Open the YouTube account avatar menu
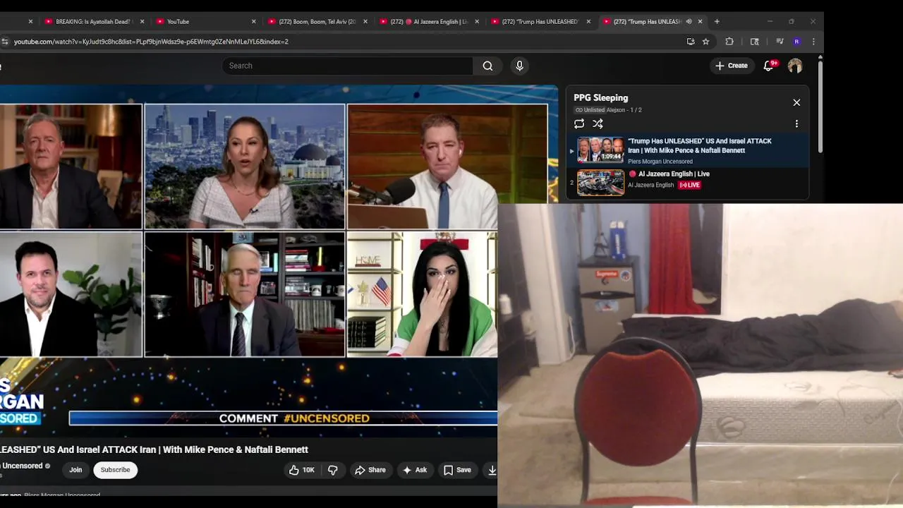 point(795,66)
